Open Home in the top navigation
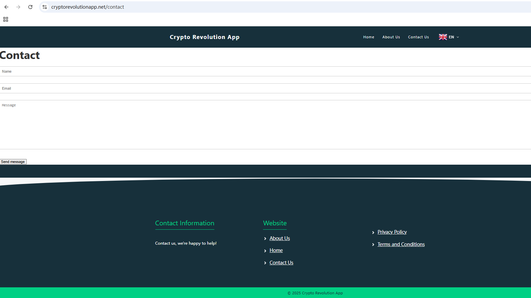The height and width of the screenshot is (298, 531). pyautogui.click(x=368, y=37)
